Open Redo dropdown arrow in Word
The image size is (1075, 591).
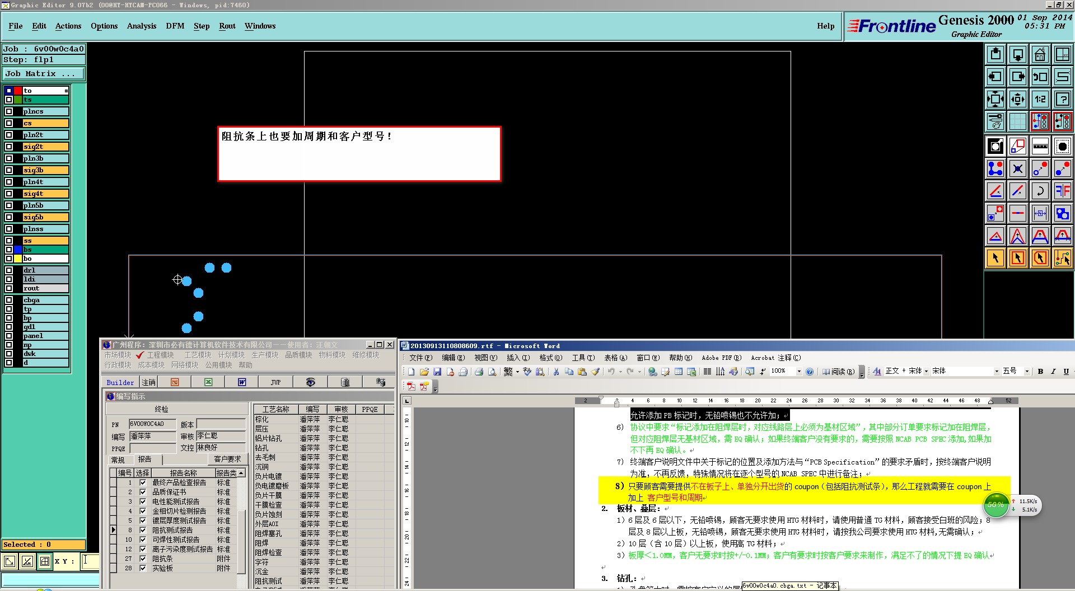639,372
